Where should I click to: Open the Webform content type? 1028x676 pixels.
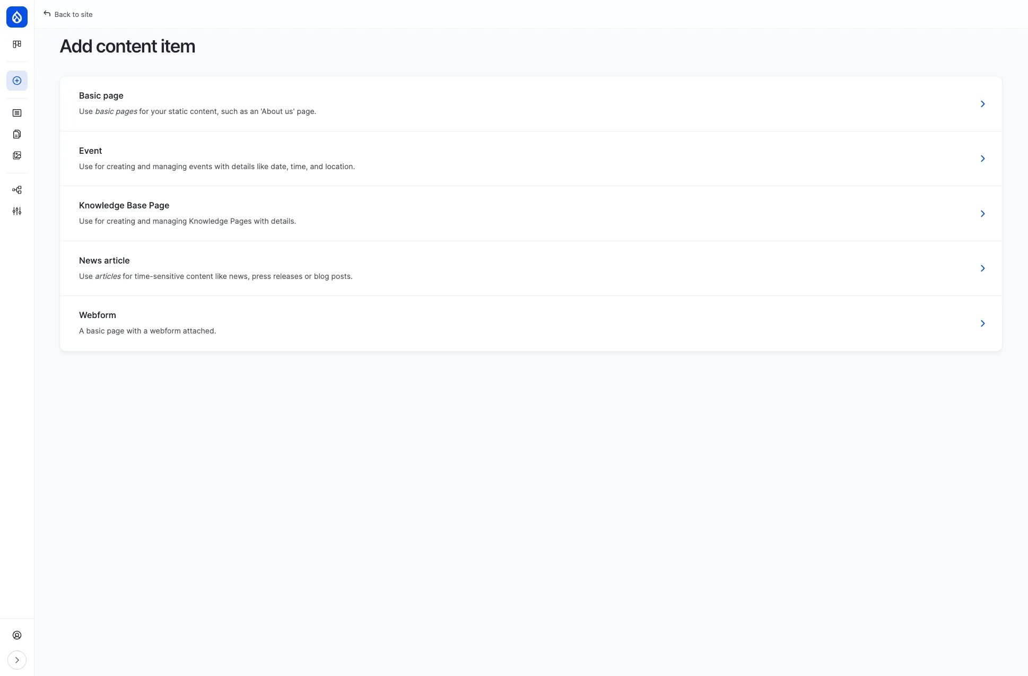[x=530, y=323]
